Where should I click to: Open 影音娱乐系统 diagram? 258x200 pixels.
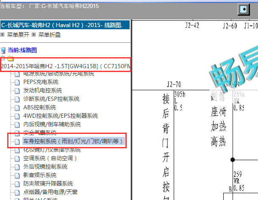click(40, 175)
